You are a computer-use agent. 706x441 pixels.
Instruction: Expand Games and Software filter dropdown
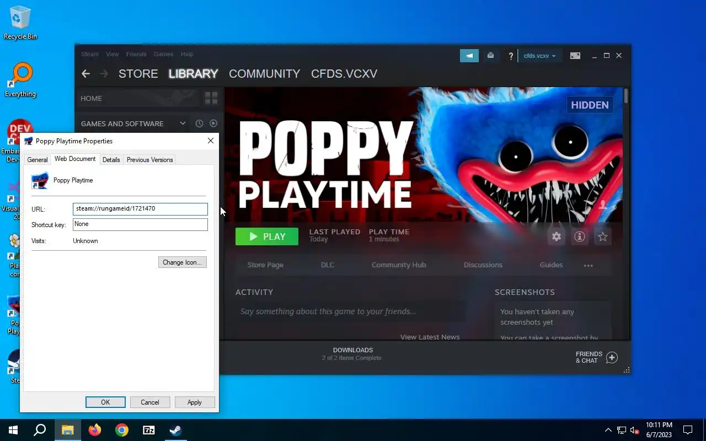tap(183, 123)
